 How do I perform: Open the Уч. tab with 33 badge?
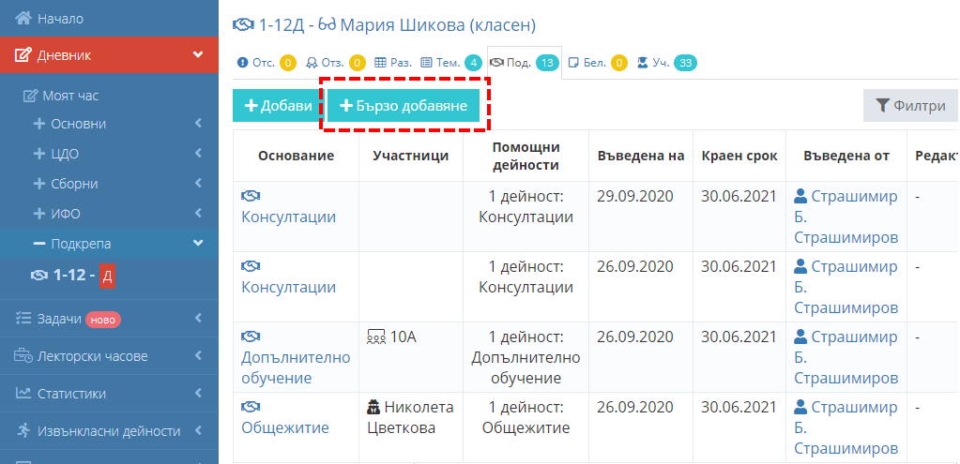[x=666, y=63]
